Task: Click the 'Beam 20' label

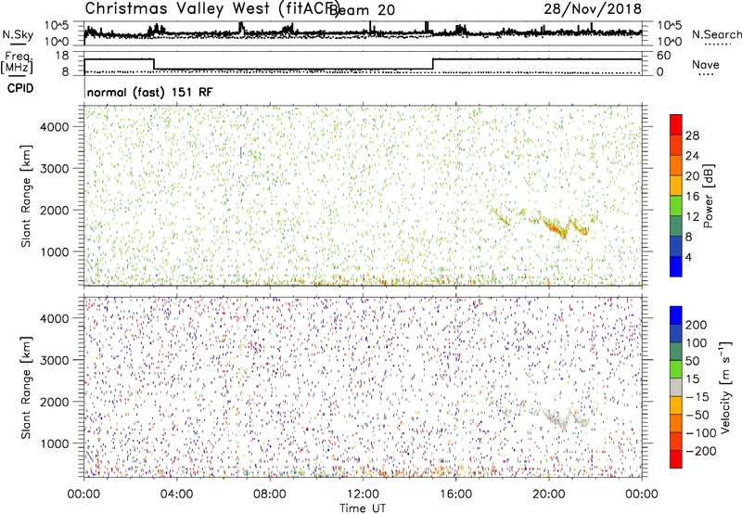Action: coord(362,10)
